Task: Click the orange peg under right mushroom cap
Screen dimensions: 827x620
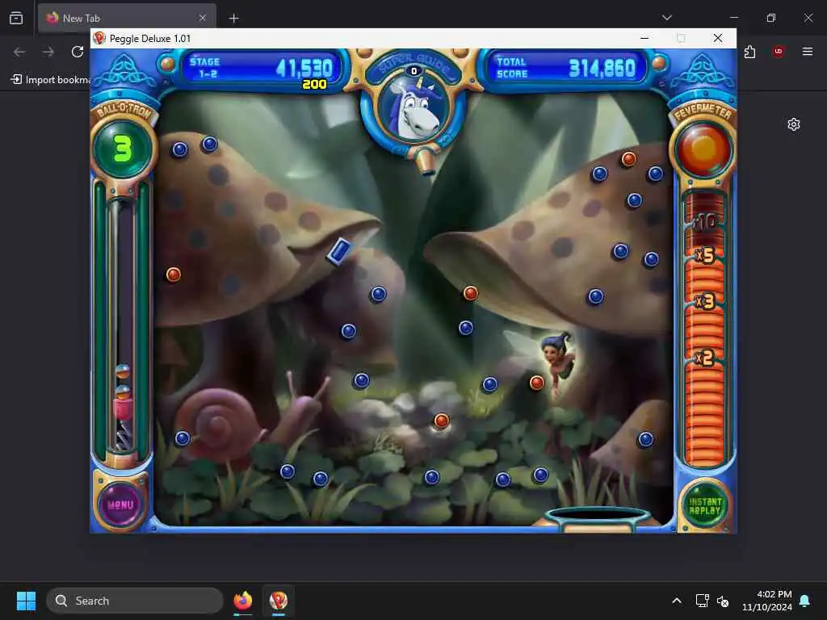Action: point(471,292)
